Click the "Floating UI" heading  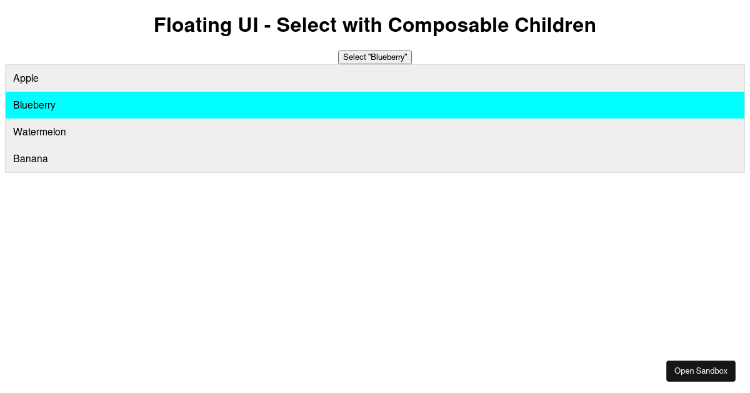tap(375, 26)
